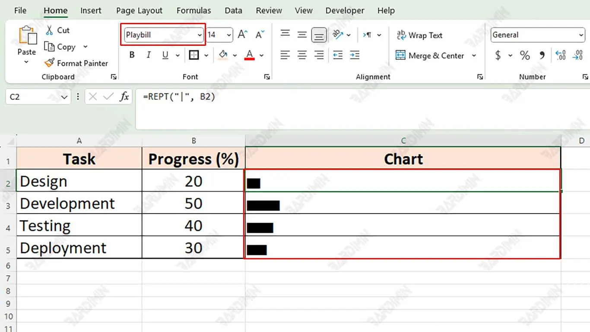Switch to the Formulas ribbon tab

193,10
